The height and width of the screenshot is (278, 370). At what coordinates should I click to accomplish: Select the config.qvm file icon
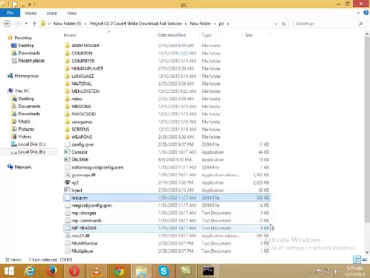tap(67, 144)
